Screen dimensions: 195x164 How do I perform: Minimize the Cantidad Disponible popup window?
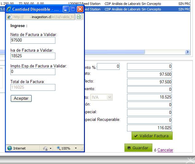pyautogui.click(x=66, y=9)
